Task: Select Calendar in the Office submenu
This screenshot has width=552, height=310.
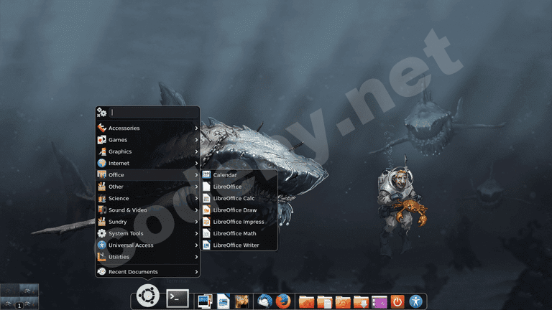Action: click(x=225, y=175)
